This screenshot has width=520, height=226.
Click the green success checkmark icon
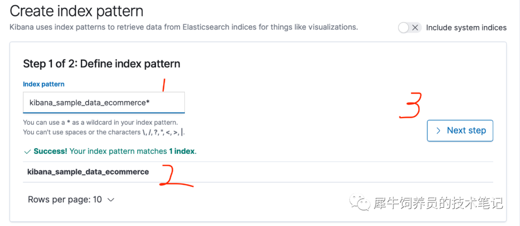pos(27,151)
